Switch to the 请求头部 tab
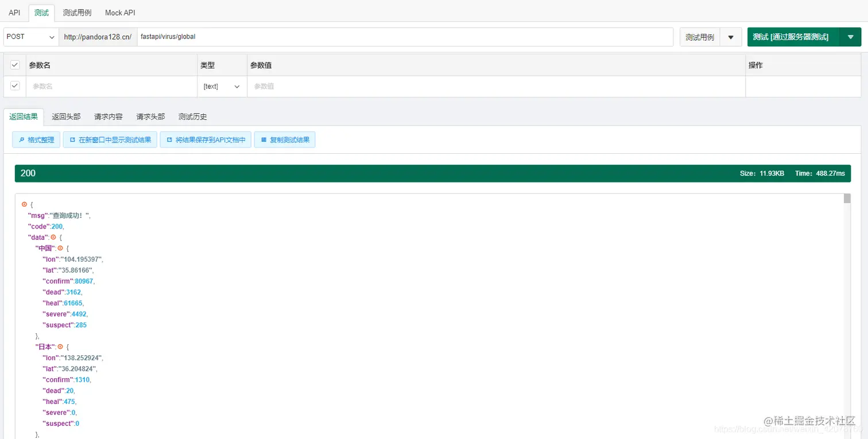The image size is (868, 439). pos(150,116)
